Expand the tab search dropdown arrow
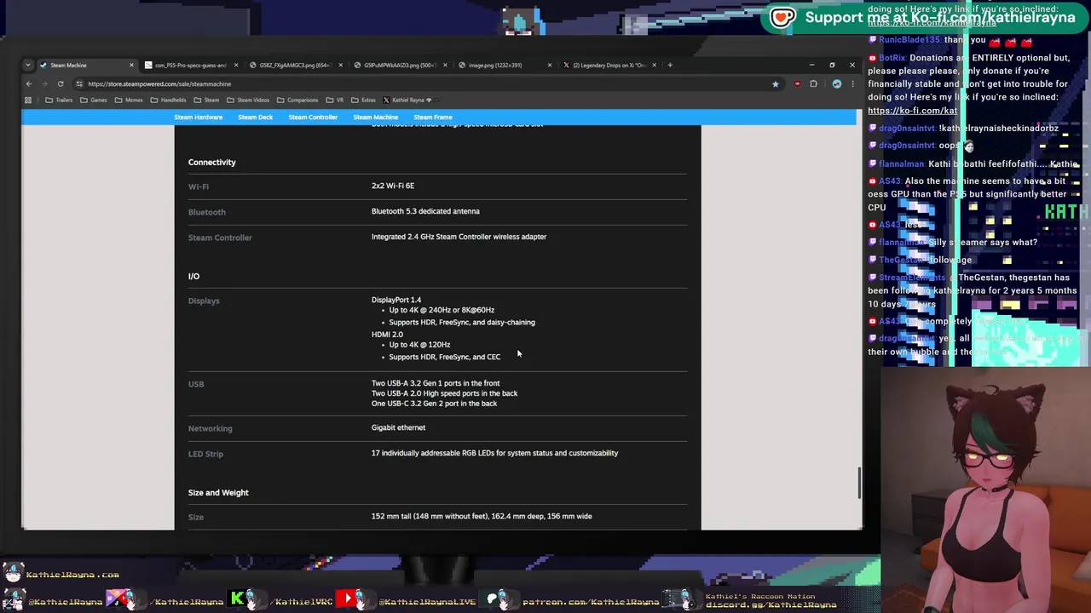1091x613 pixels. 28,65
